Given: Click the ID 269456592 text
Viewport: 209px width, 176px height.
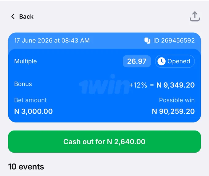Looking at the screenshot, I should coord(174,41).
